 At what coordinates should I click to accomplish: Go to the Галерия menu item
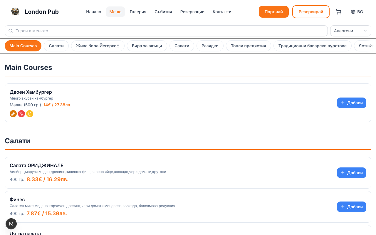[x=138, y=12]
